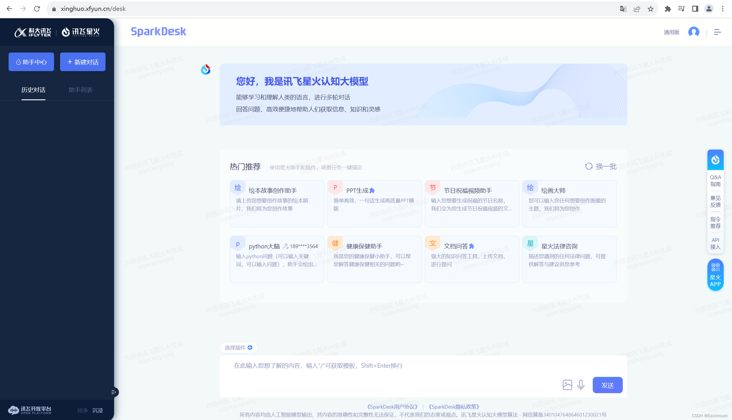Click the 新建对话 button

(x=83, y=62)
